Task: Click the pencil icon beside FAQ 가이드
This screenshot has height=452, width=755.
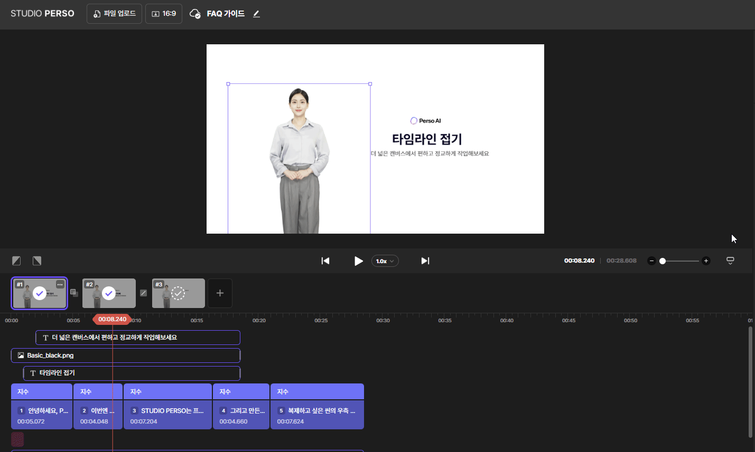Action: click(256, 14)
